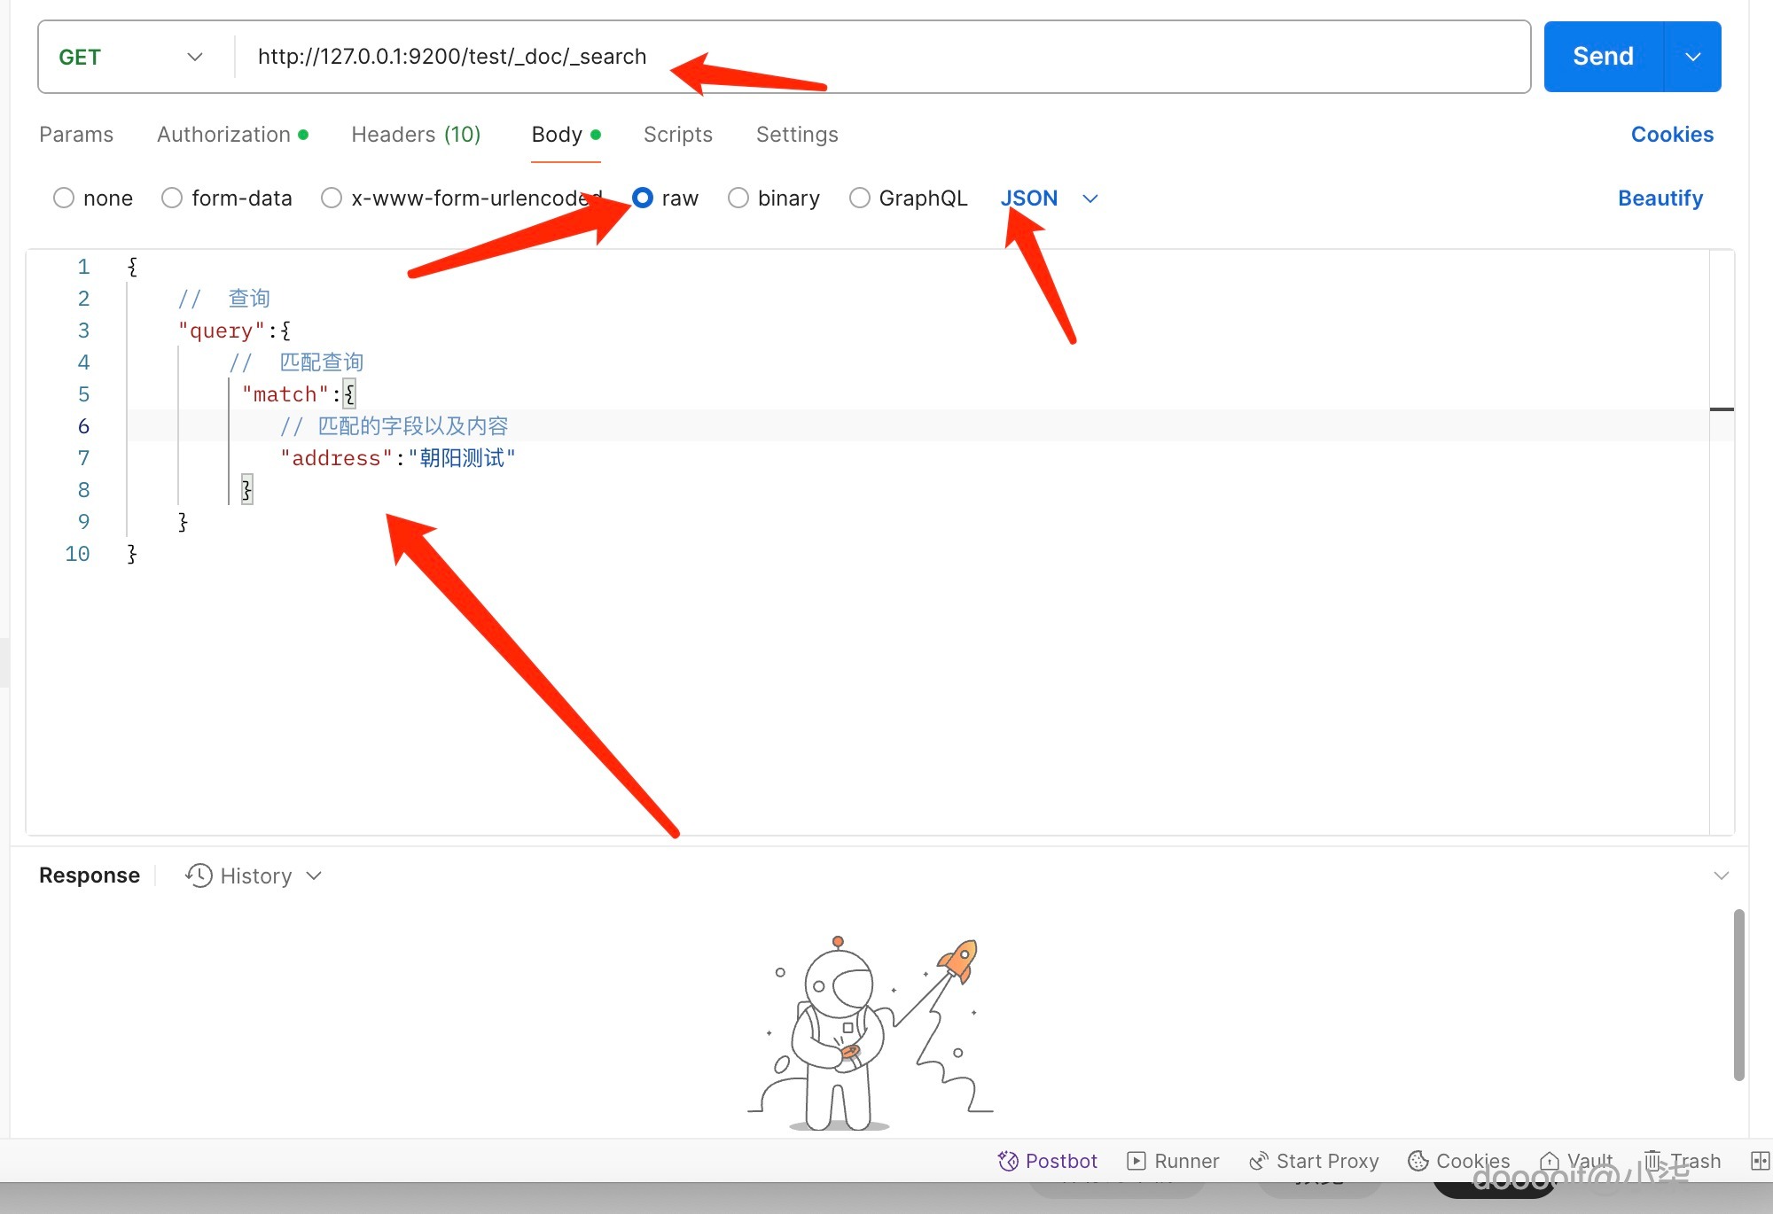Viewport: 1773px width, 1214px height.
Task: Select the GraphQL body radio button
Action: pos(859,198)
